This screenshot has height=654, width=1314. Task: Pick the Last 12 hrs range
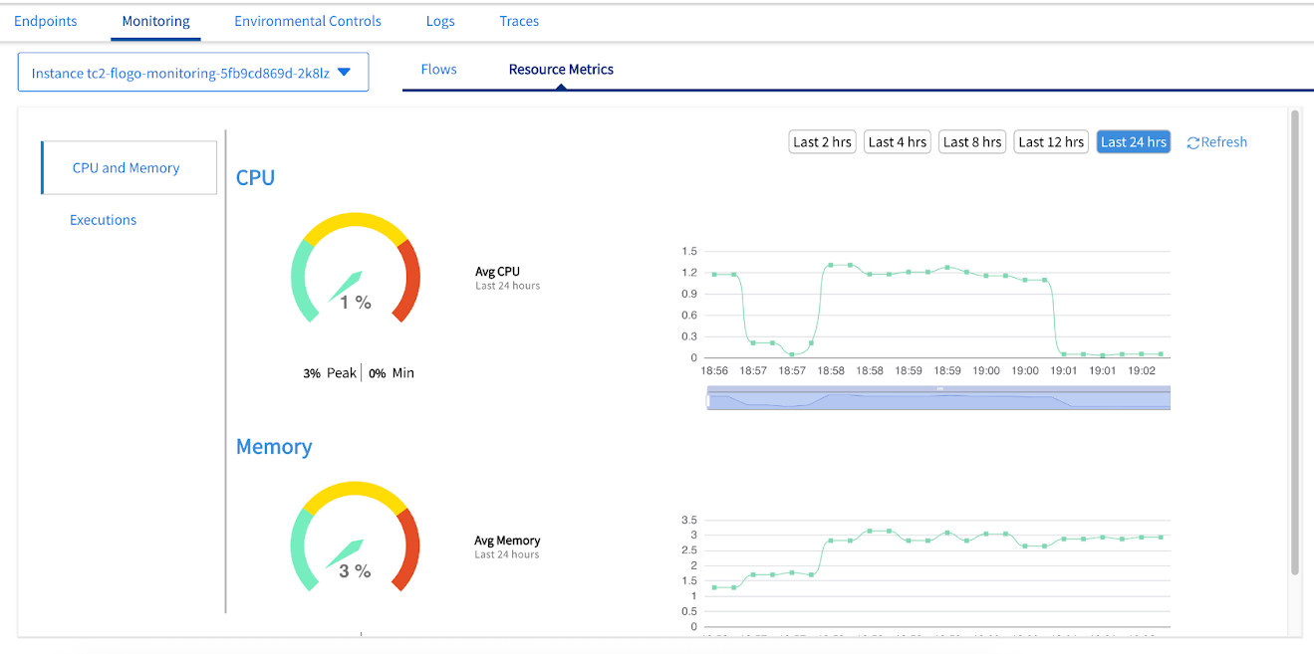point(1051,142)
